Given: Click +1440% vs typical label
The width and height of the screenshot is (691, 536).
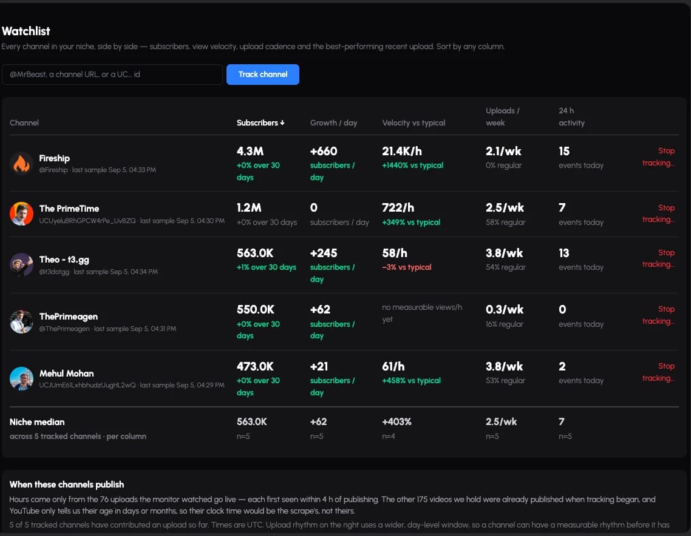Looking at the screenshot, I should point(413,166).
